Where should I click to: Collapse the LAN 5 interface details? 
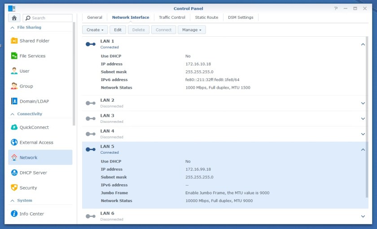click(363, 150)
